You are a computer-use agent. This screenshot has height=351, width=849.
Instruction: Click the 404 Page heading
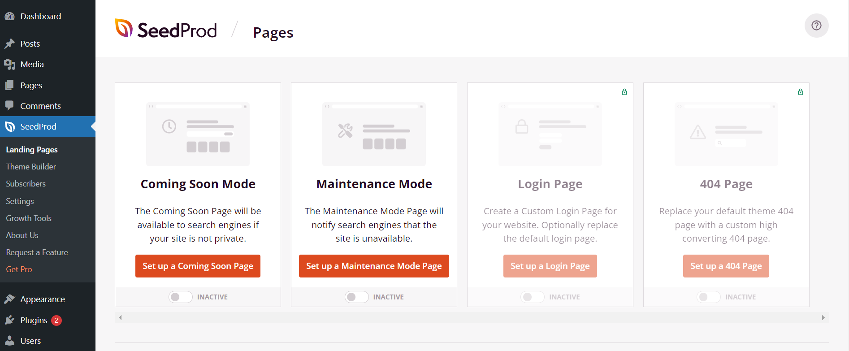[x=726, y=184]
